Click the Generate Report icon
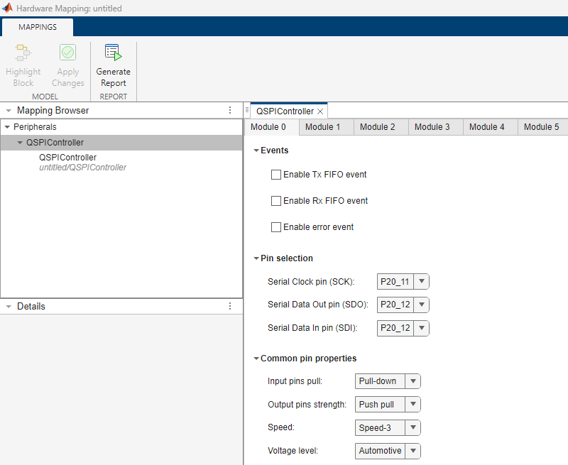This screenshot has width=568, height=465. point(113,53)
